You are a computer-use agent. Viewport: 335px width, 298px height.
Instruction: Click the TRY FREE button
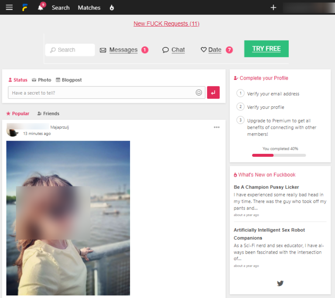tap(266, 49)
